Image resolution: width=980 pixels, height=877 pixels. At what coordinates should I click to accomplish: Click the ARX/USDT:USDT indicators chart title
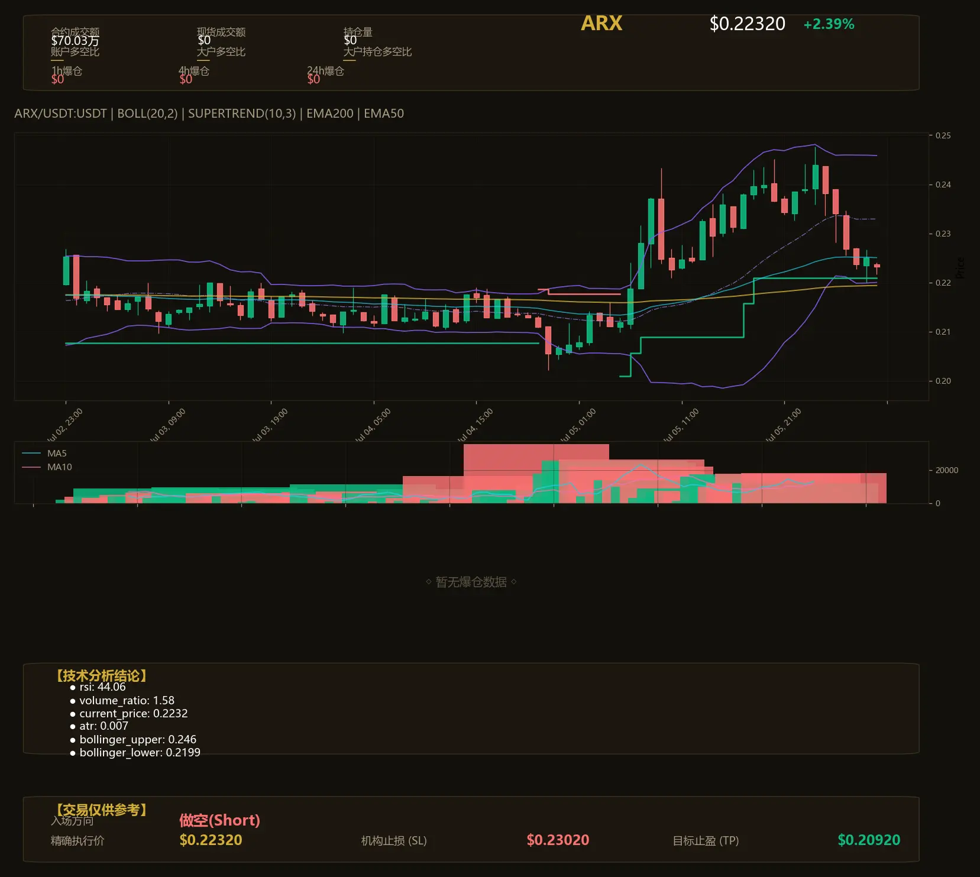tap(209, 114)
